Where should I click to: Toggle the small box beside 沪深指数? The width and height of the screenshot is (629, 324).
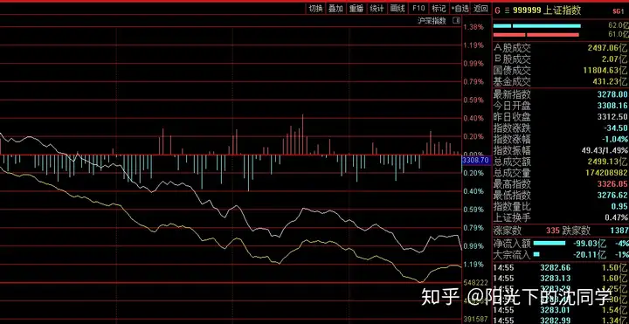(x=456, y=21)
